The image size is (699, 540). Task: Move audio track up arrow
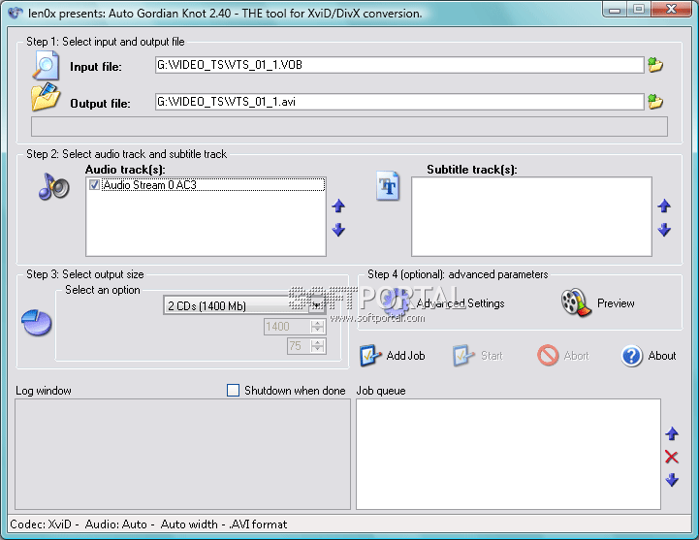point(338,206)
